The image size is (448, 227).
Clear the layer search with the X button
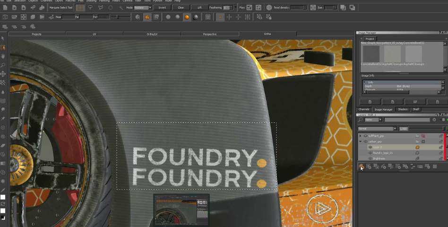coord(434,120)
